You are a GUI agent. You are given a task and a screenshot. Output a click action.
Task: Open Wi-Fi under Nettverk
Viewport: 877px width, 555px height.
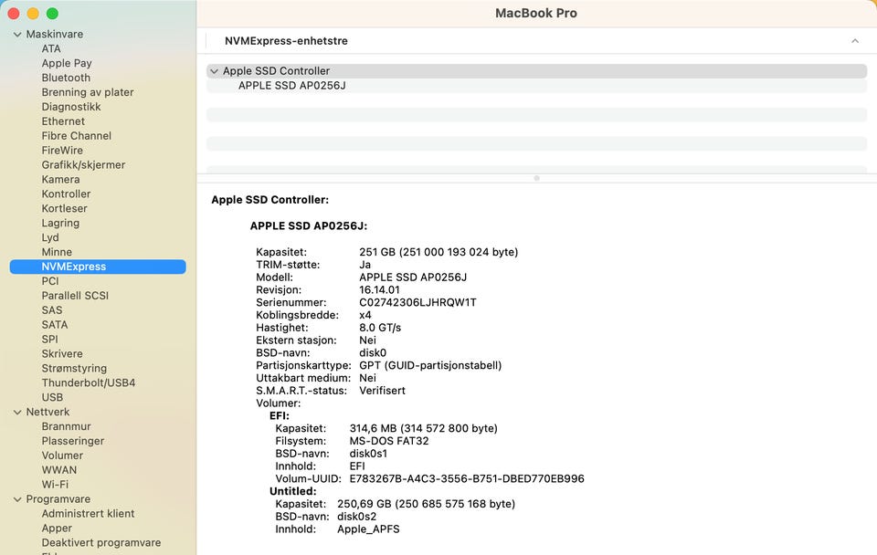pyautogui.click(x=55, y=485)
